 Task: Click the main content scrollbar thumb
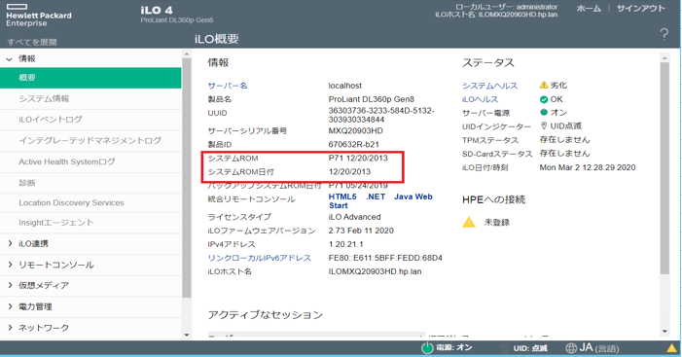click(x=664, y=168)
